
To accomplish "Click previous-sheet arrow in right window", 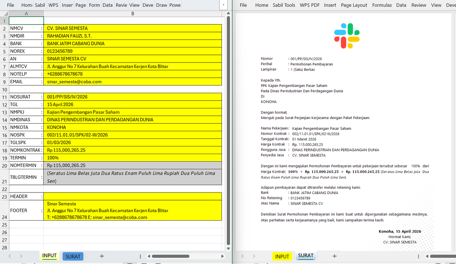I will (x=242, y=256).
